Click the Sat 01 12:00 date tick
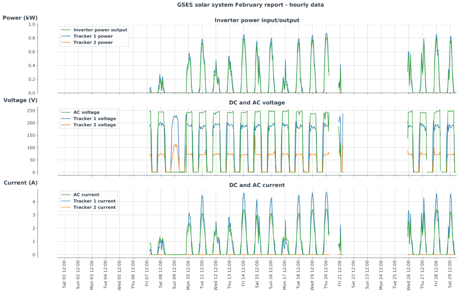 click(65, 274)
